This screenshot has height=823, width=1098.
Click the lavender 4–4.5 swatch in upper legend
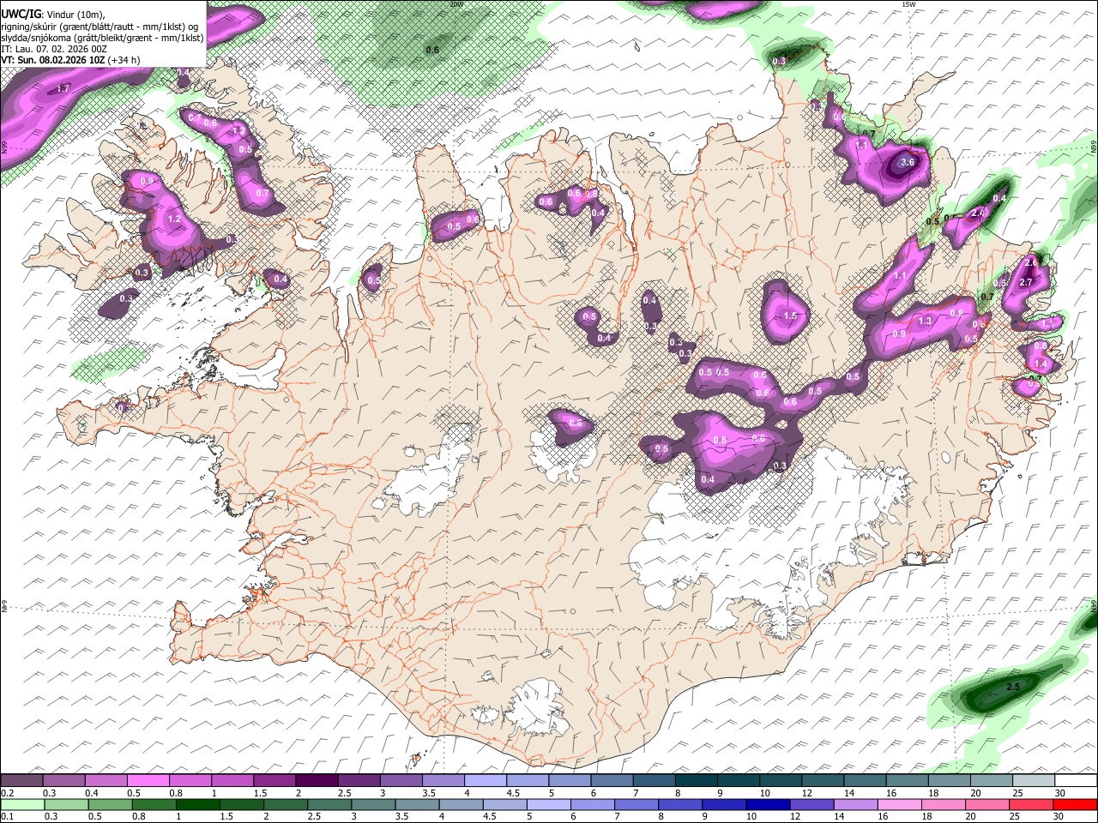[486, 781]
